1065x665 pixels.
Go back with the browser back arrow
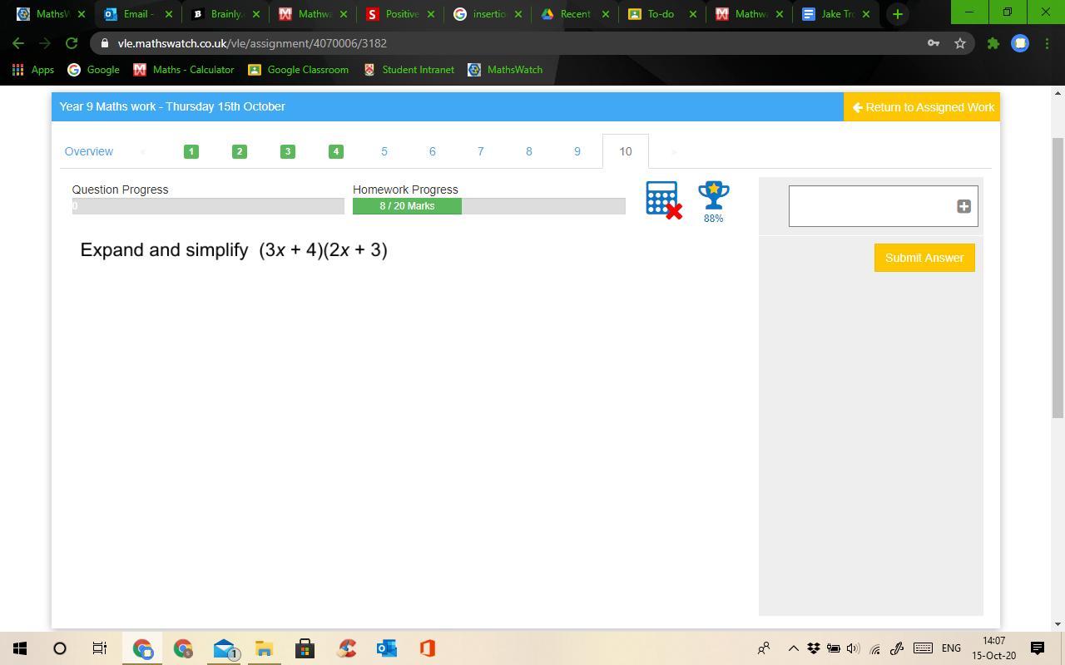click(18, 43)
